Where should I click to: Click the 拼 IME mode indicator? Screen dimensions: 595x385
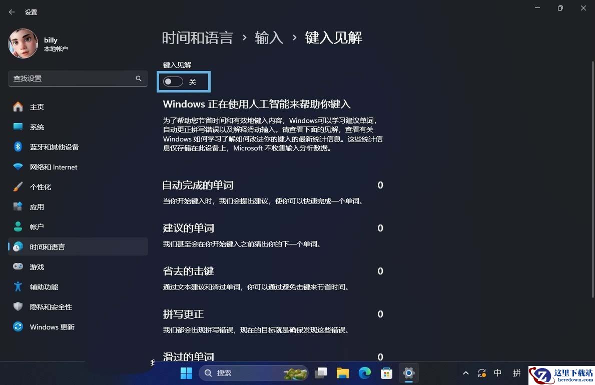point(517,373)
